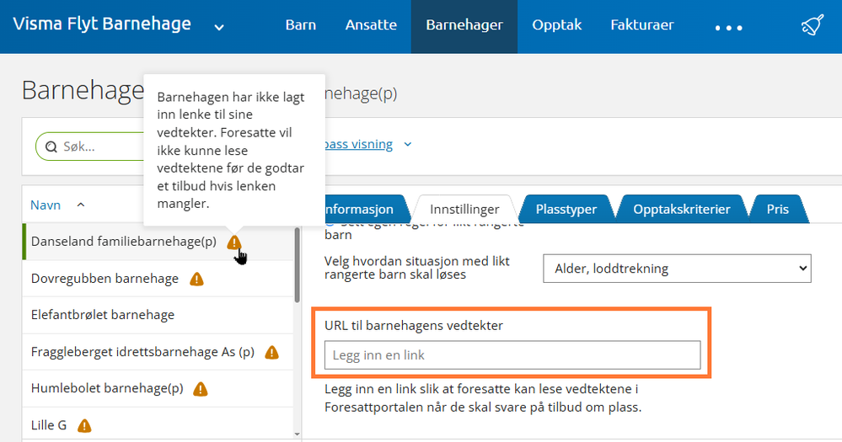Open the Alder, loddtrekning dropdown
The image size is (842, 442).
point(677,269)
